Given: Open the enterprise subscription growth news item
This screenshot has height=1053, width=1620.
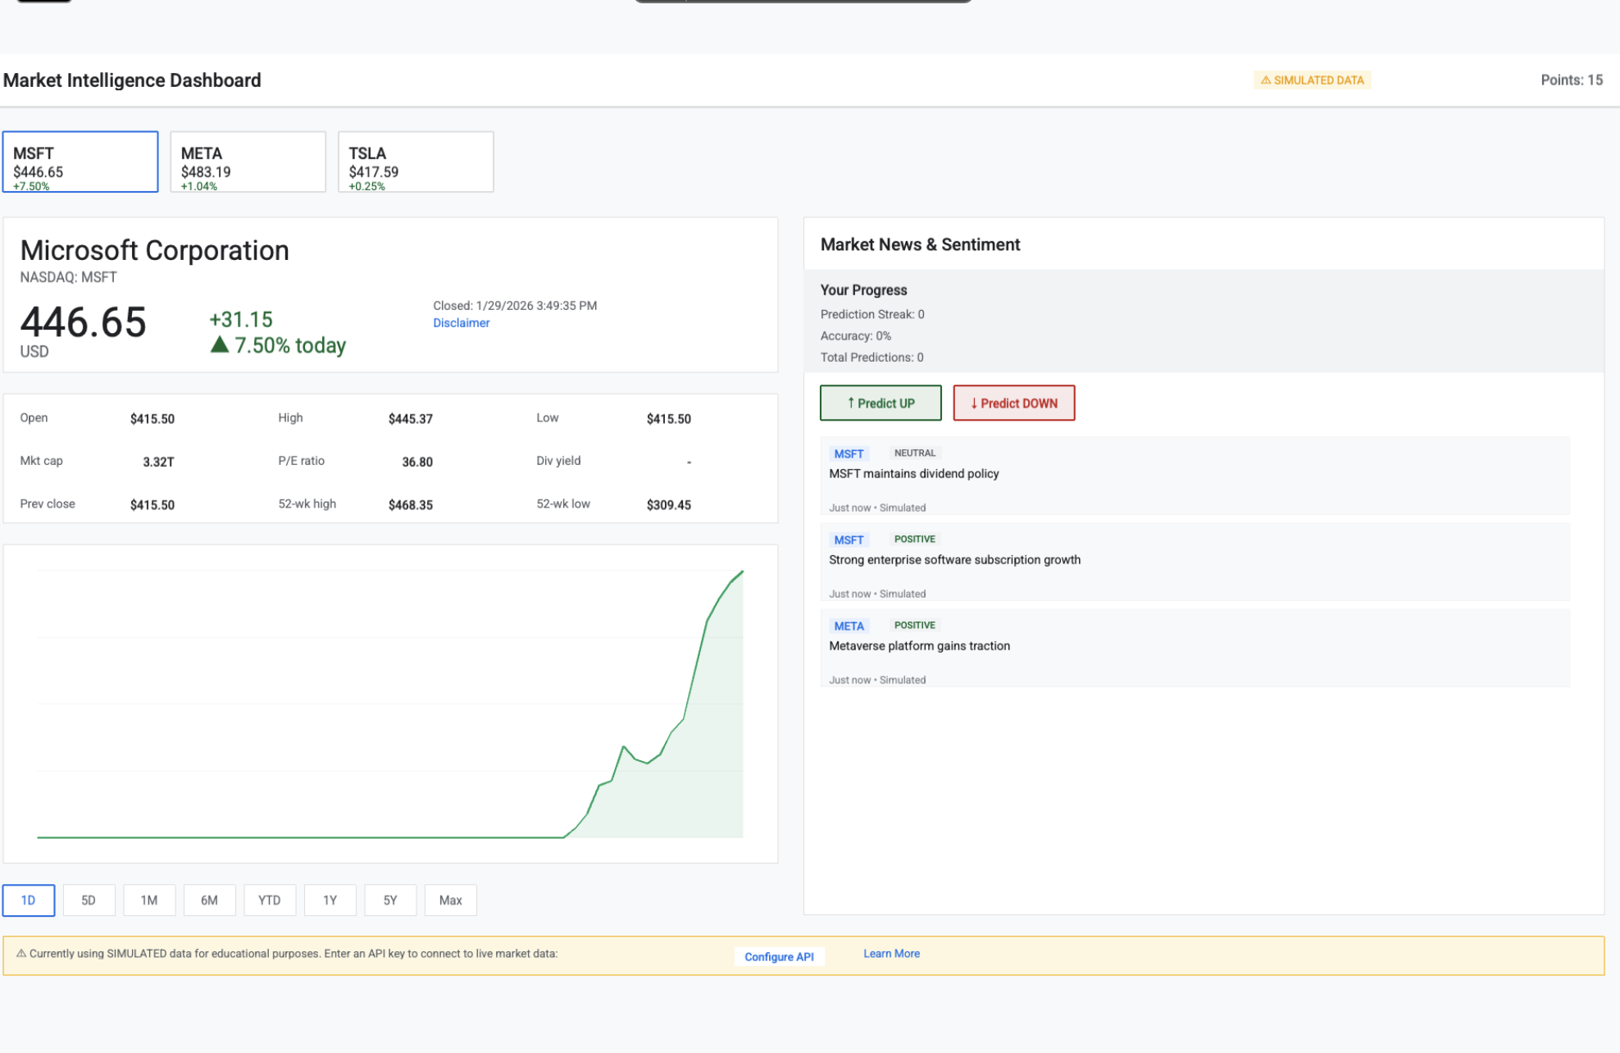Looking at the screenshot, I should pyautogui.click(x=954, y=560).
